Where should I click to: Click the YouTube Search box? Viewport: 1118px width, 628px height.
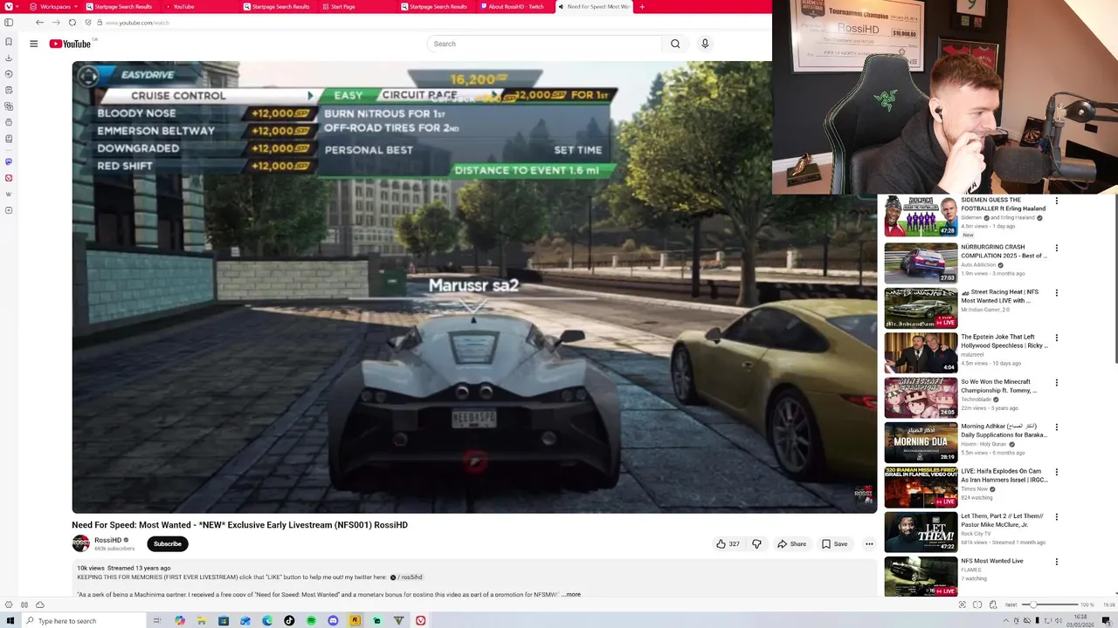[544, 44]
